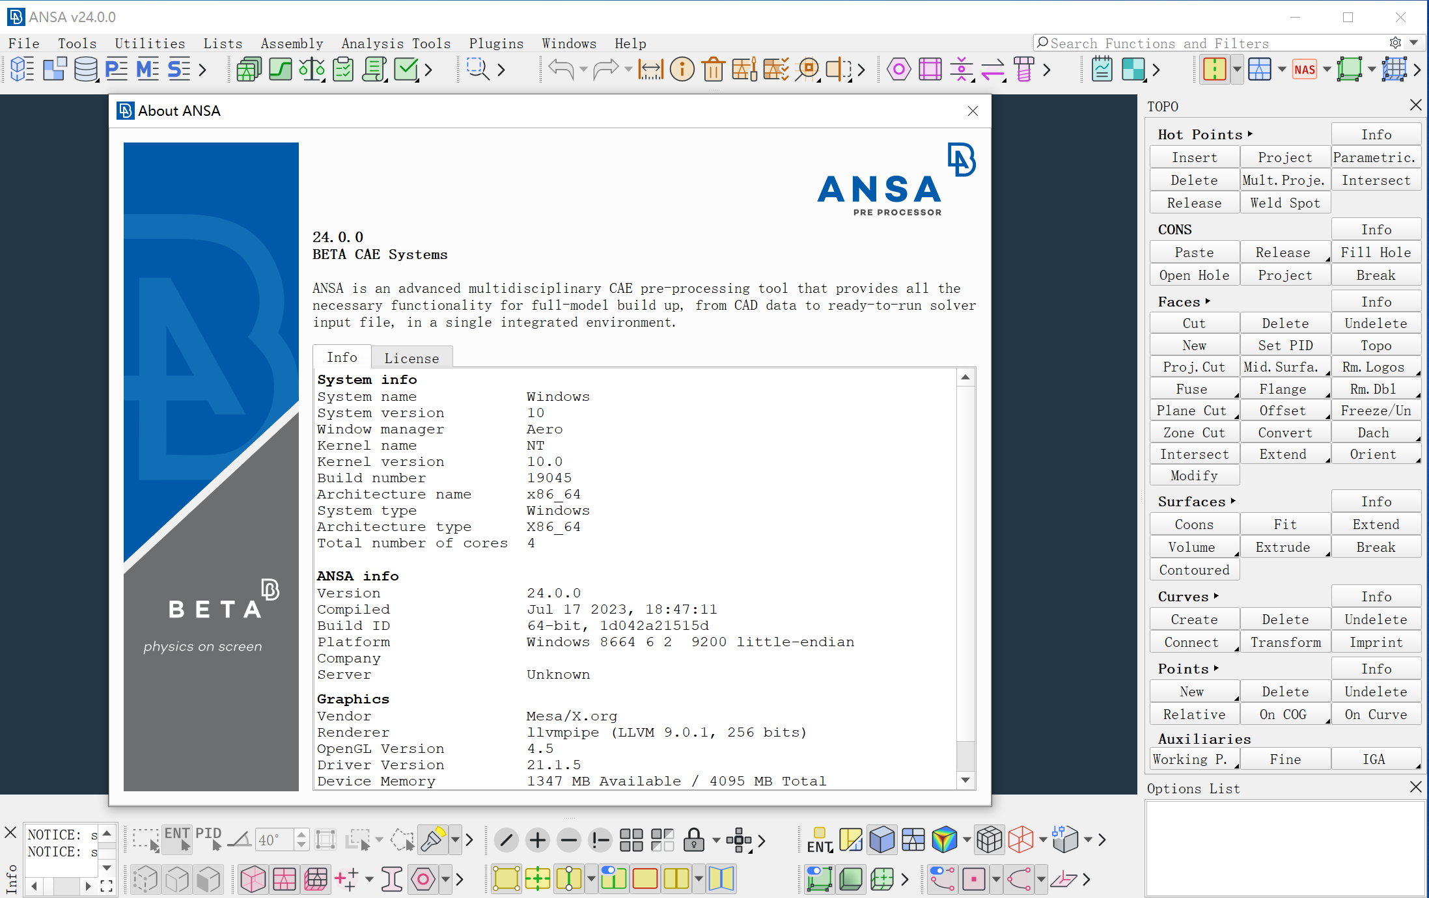
Task: Open the File menu
Action: pos(24,43)
